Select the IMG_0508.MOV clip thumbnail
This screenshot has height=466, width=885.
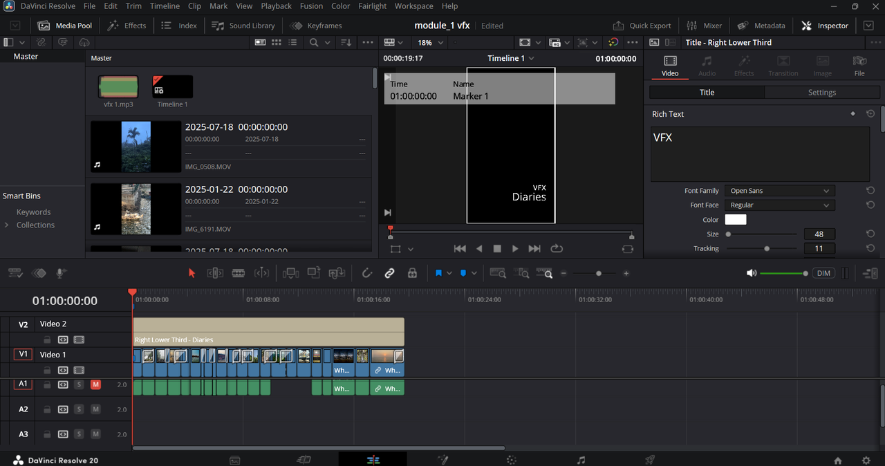pos(136,147)
